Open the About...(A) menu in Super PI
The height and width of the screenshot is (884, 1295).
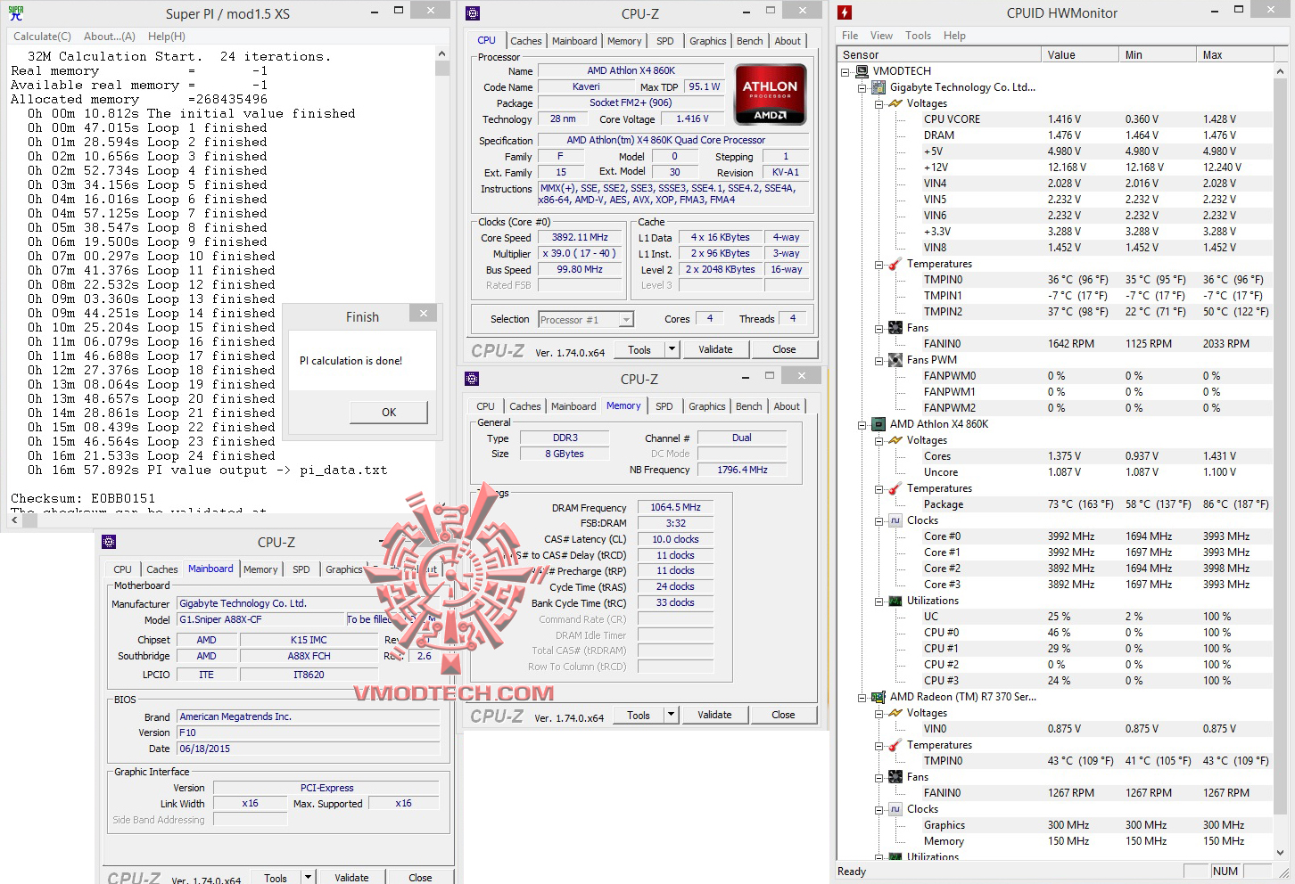pos(110,37)
